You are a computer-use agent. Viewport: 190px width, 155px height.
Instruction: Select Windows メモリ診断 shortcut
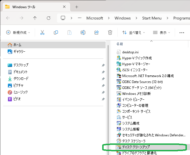coord(134,93)
